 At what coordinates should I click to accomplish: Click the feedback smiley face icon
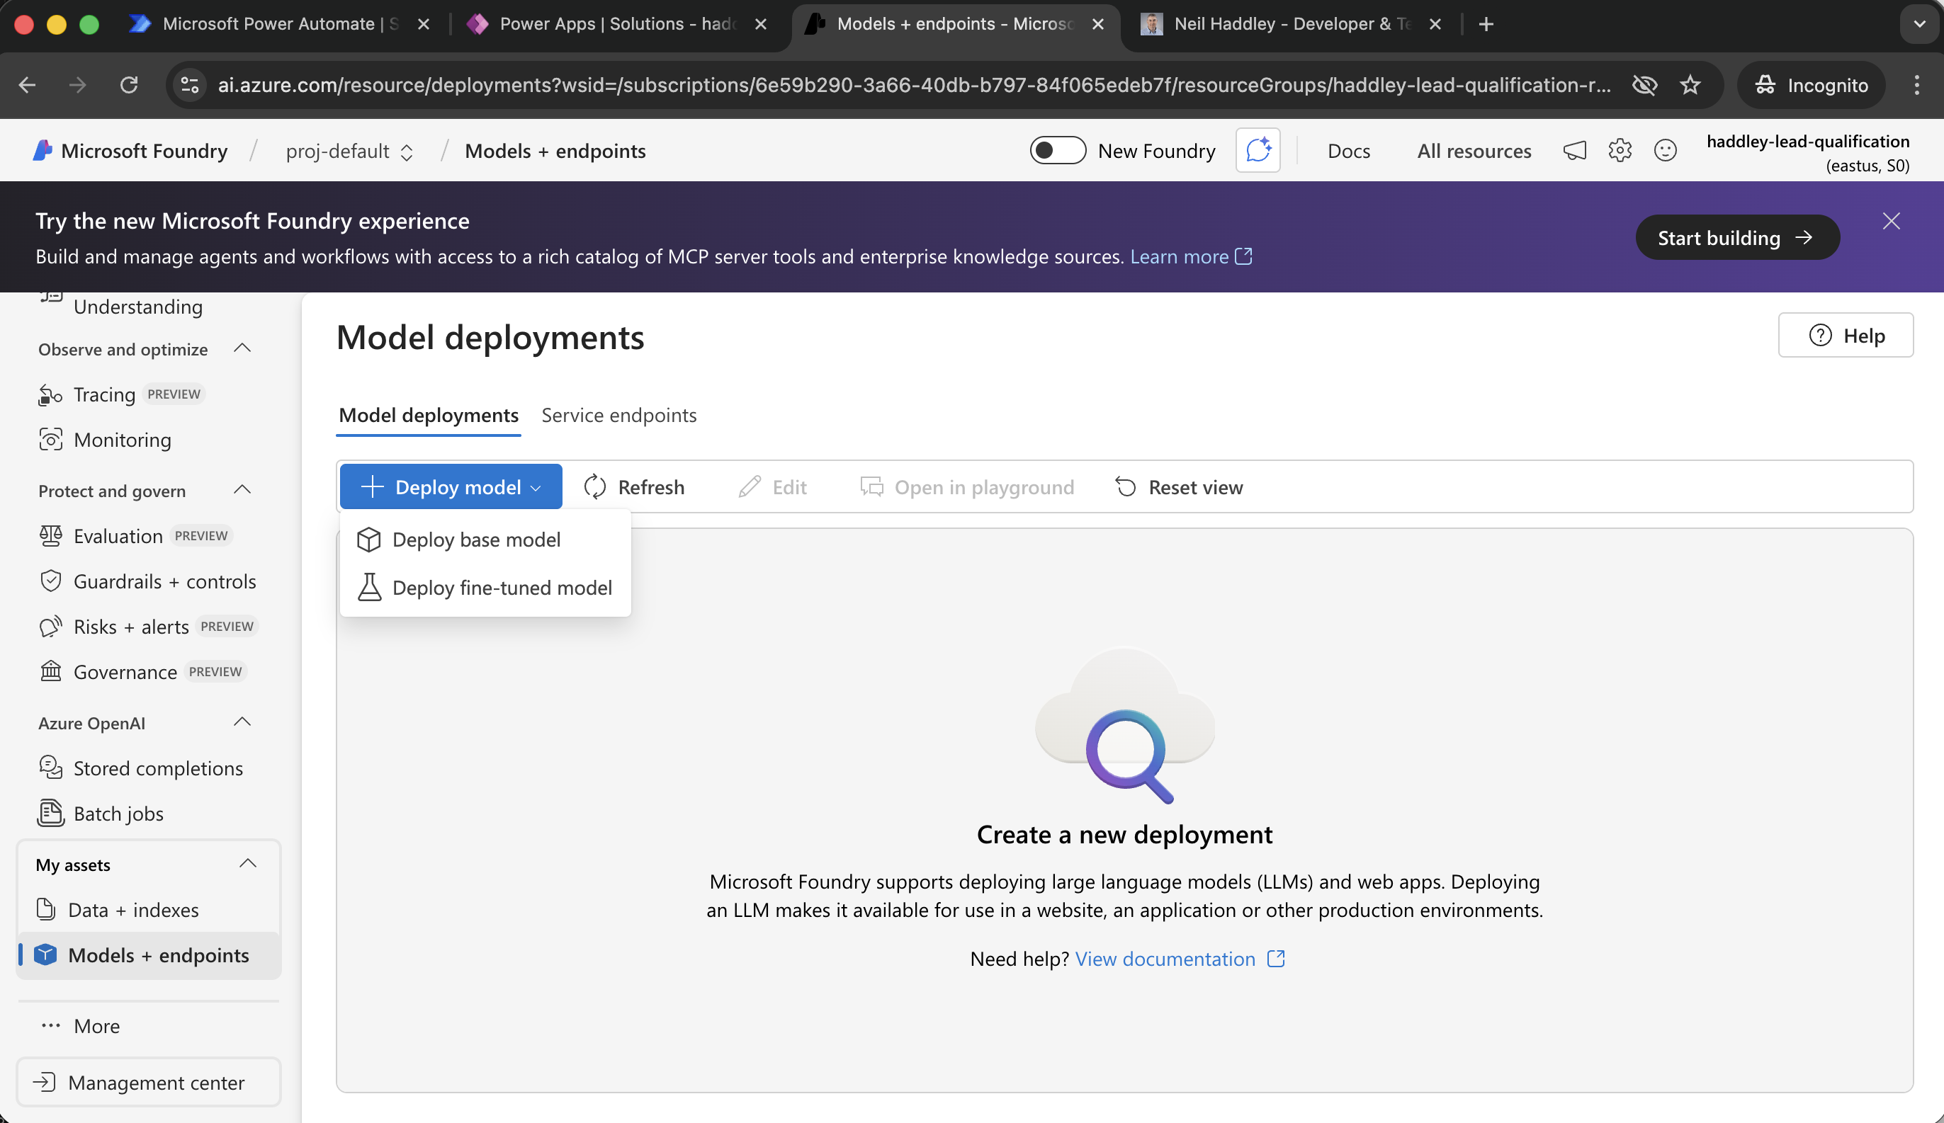(1665, 150)
